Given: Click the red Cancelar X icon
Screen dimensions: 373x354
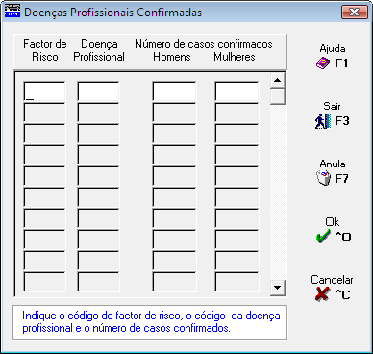Looking at the screenshot, I should pos(322,293).
